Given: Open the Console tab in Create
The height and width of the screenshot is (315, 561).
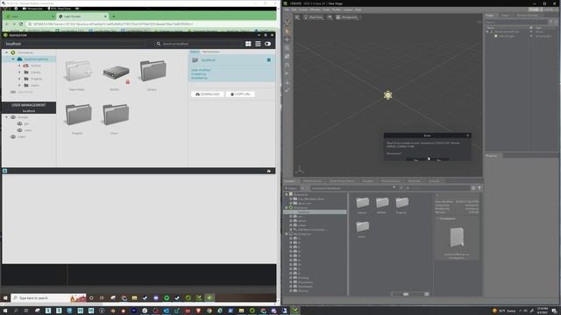Looking at the screenshot, I should 434,181.
